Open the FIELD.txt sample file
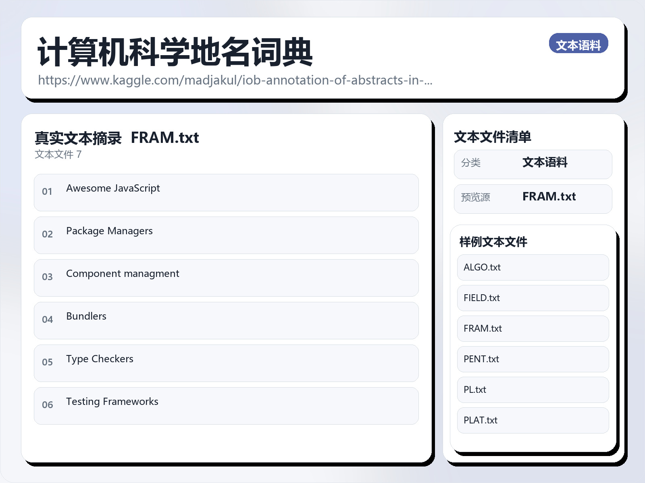Image resolution: width=645 pixels, height=483 pixels. 532,298
